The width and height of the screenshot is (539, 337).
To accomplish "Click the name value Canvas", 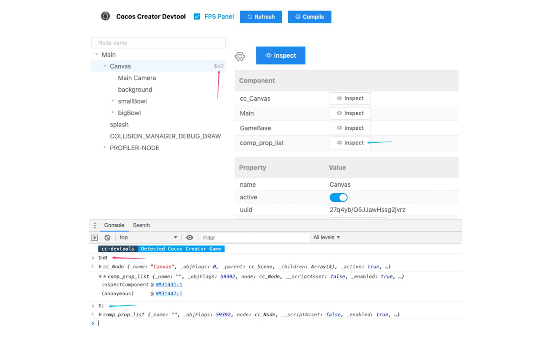I will pos(340,185).
